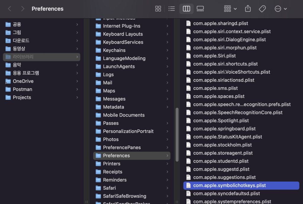Expand the OneDrive folder chevron
This screenshot has width=303, height=204.
pos(77,81)
